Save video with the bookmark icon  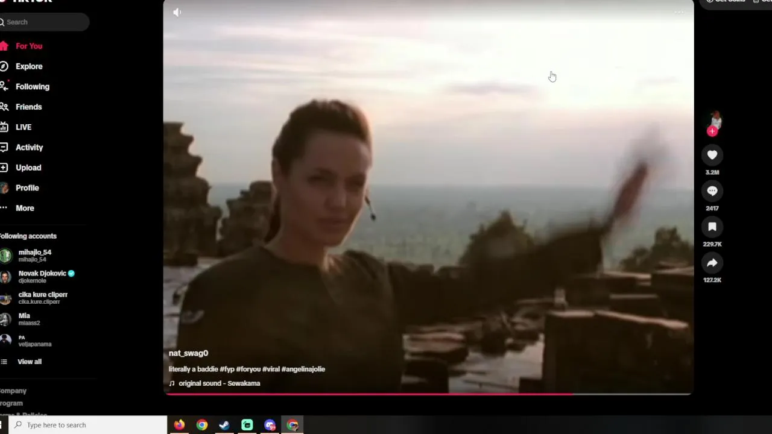(712, 227)
